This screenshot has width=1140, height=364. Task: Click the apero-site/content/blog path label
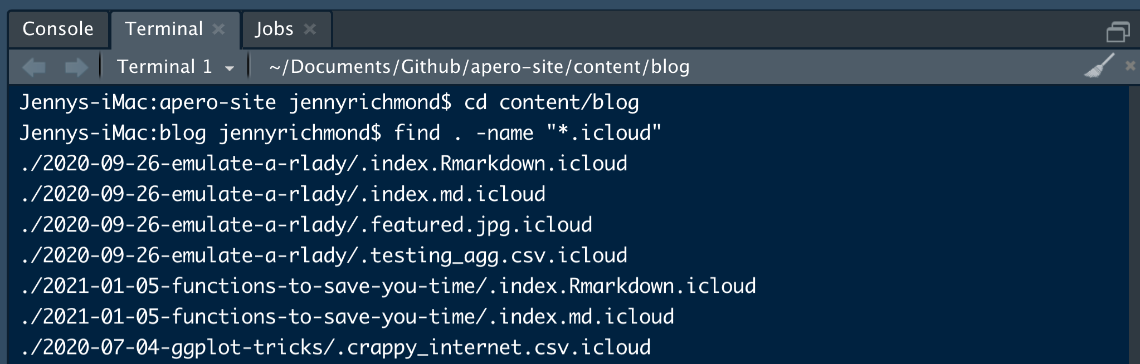click(479, 67)
